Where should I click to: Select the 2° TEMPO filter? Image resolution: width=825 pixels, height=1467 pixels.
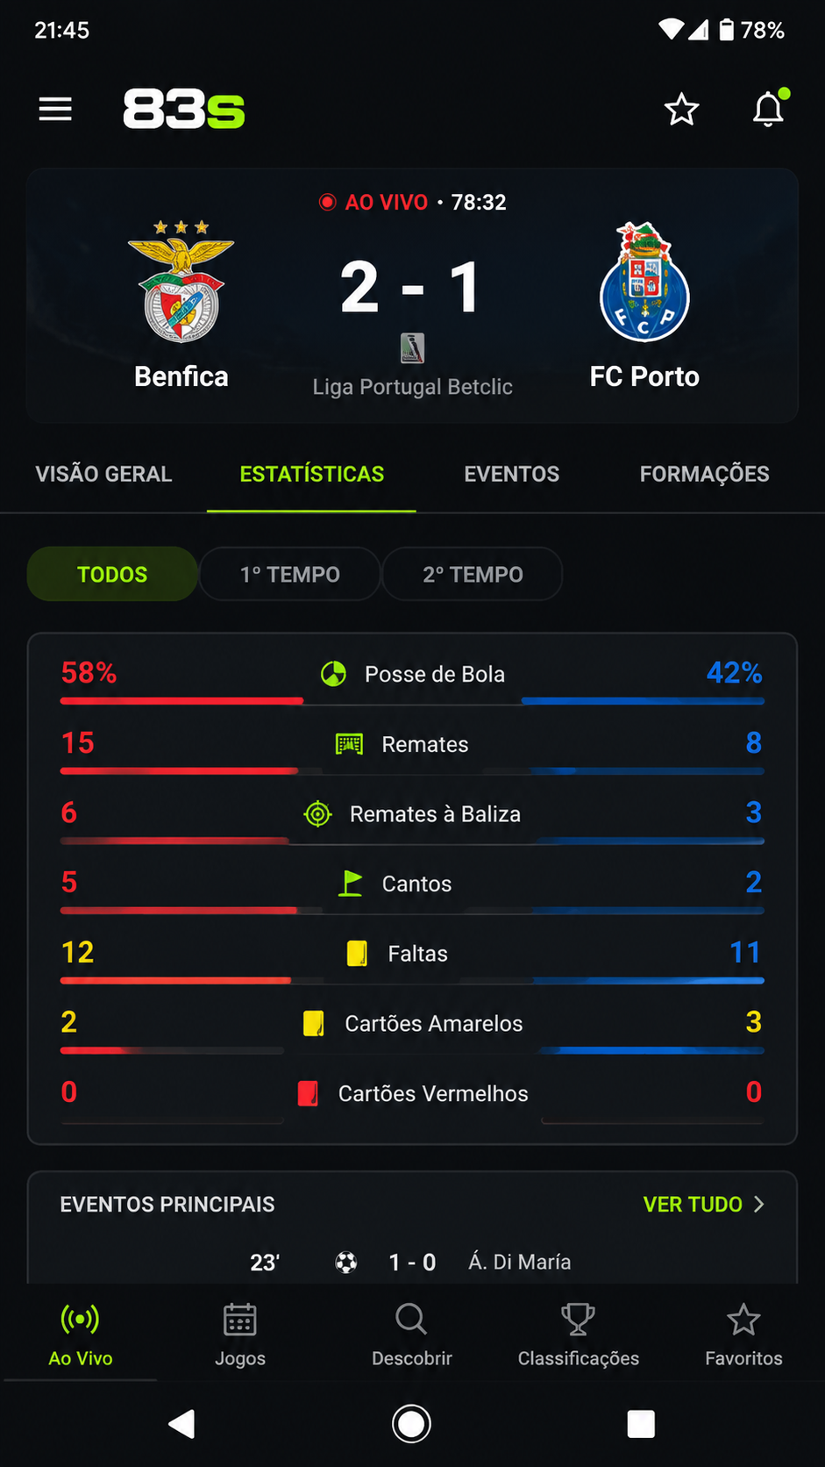point(473,574)
